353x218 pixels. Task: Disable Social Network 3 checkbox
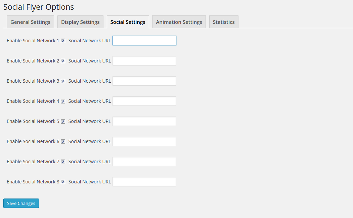[63, 81]
